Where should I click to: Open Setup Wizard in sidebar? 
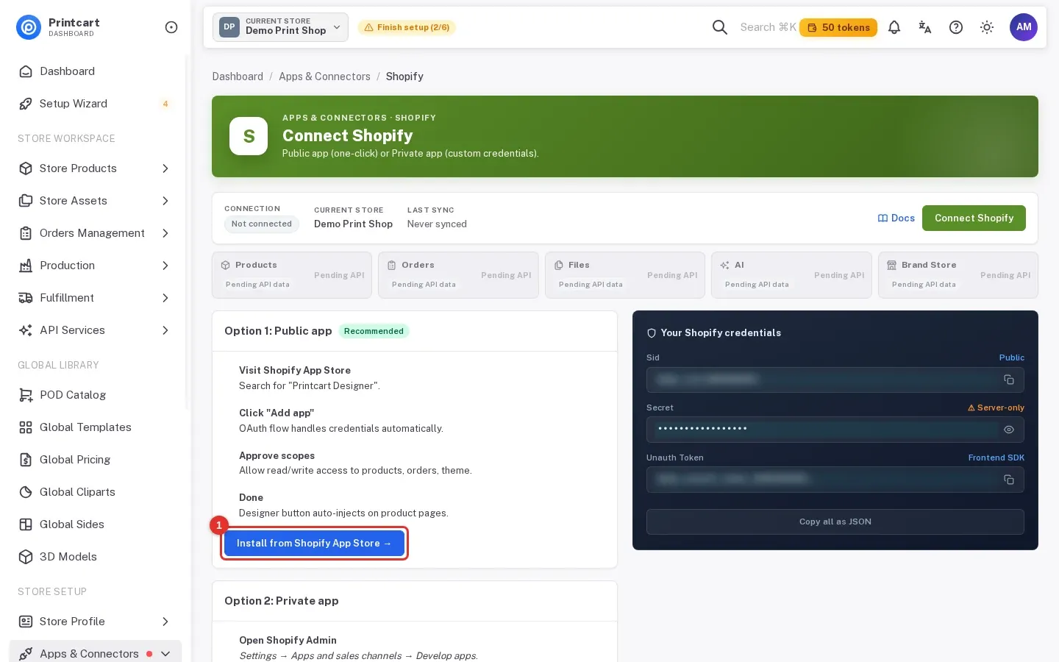[x=95, y=104]
